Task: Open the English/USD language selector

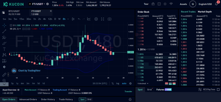Action: tap(205, 4)
